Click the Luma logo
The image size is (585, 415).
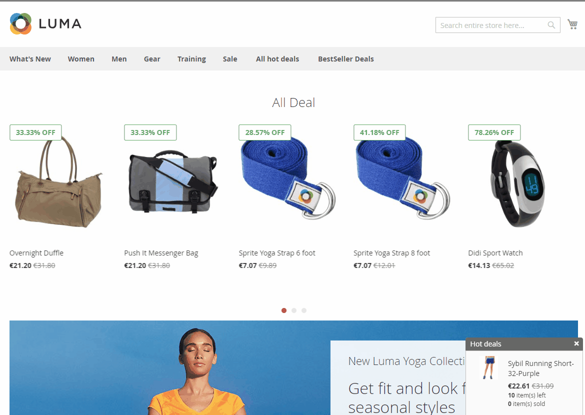pyautogui.click(x=45, y=23)
